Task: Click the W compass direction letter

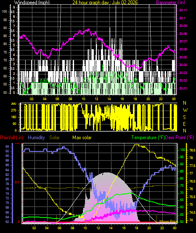Action: pyautogui.click(x=185, y=110)
